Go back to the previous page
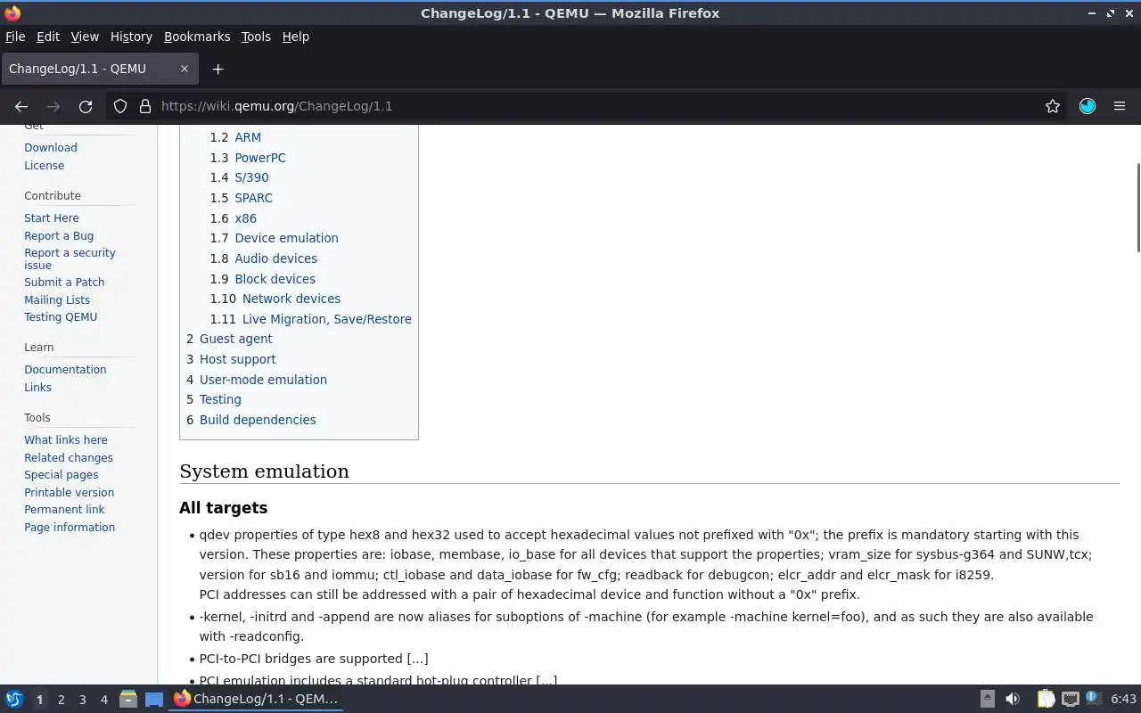Image resolution: width=1141 pixels, height=713 pixels. pos(21,106)
